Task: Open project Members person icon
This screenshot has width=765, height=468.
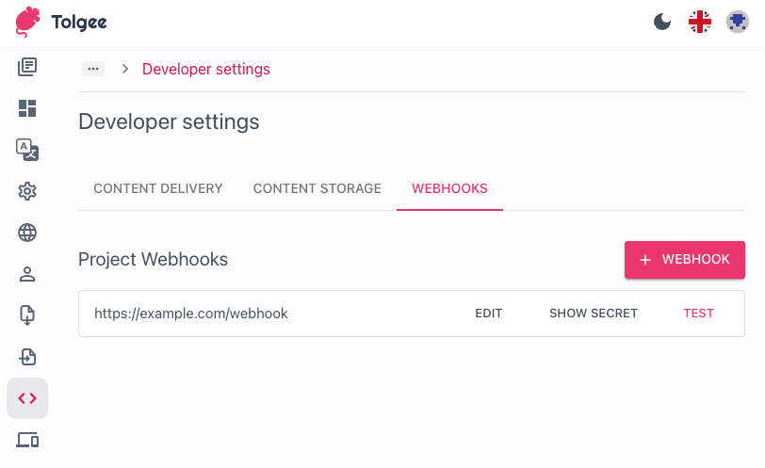Action: click(x=27, y=274)
